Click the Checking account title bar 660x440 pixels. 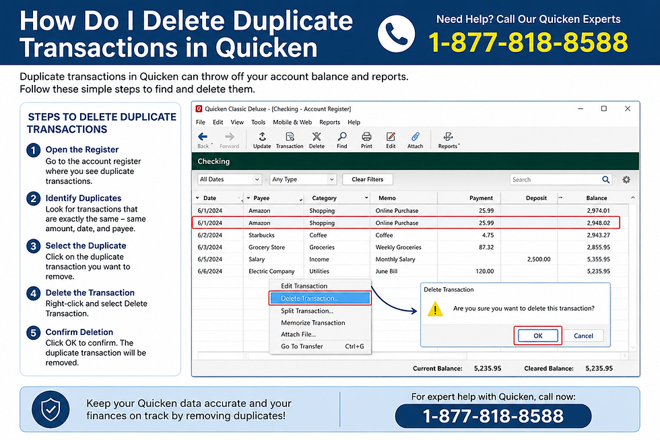(x=416, y=161)
